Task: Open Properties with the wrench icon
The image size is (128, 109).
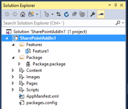Action: pyautogui.click(x=93, y=14)
